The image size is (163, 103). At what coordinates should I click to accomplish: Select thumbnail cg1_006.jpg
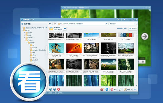tap(56, 48)
